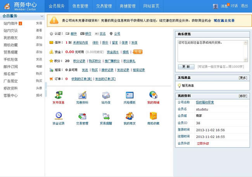252x177 pixels.
Task: Open the 交易管理 top navigation tab
Action: coord(104,6)
